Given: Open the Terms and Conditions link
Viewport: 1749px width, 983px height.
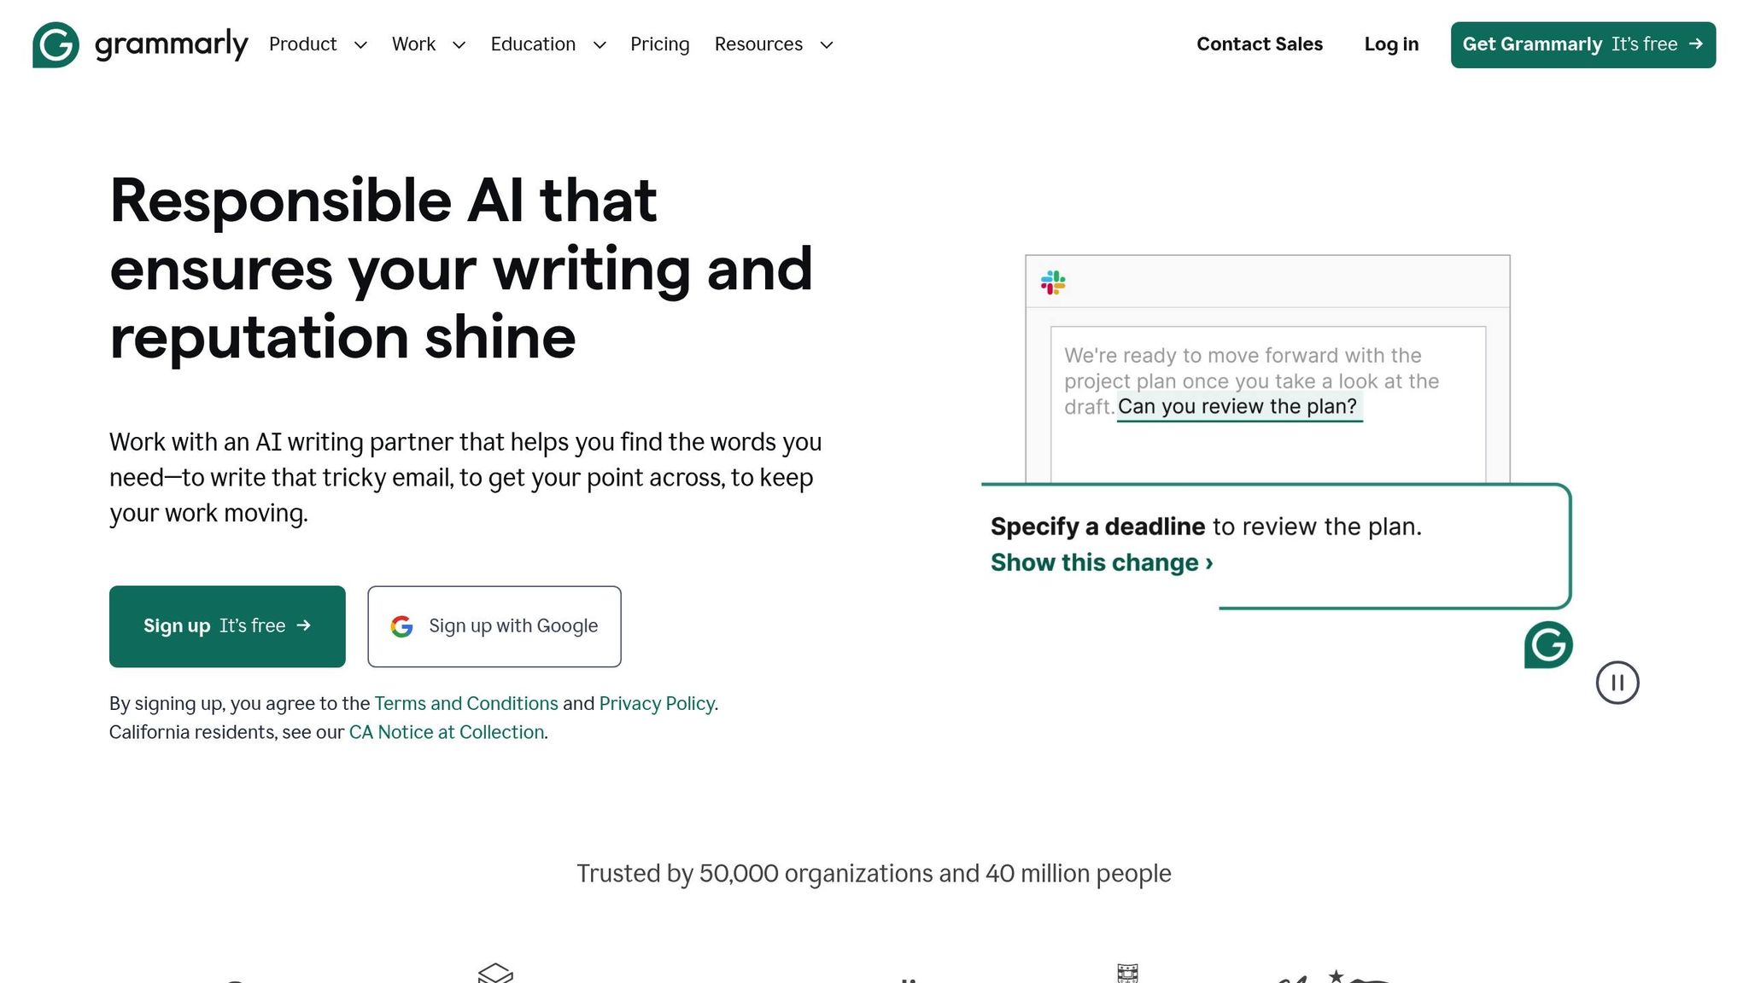Looking at the screenshot, I should [x=465, y=703].
